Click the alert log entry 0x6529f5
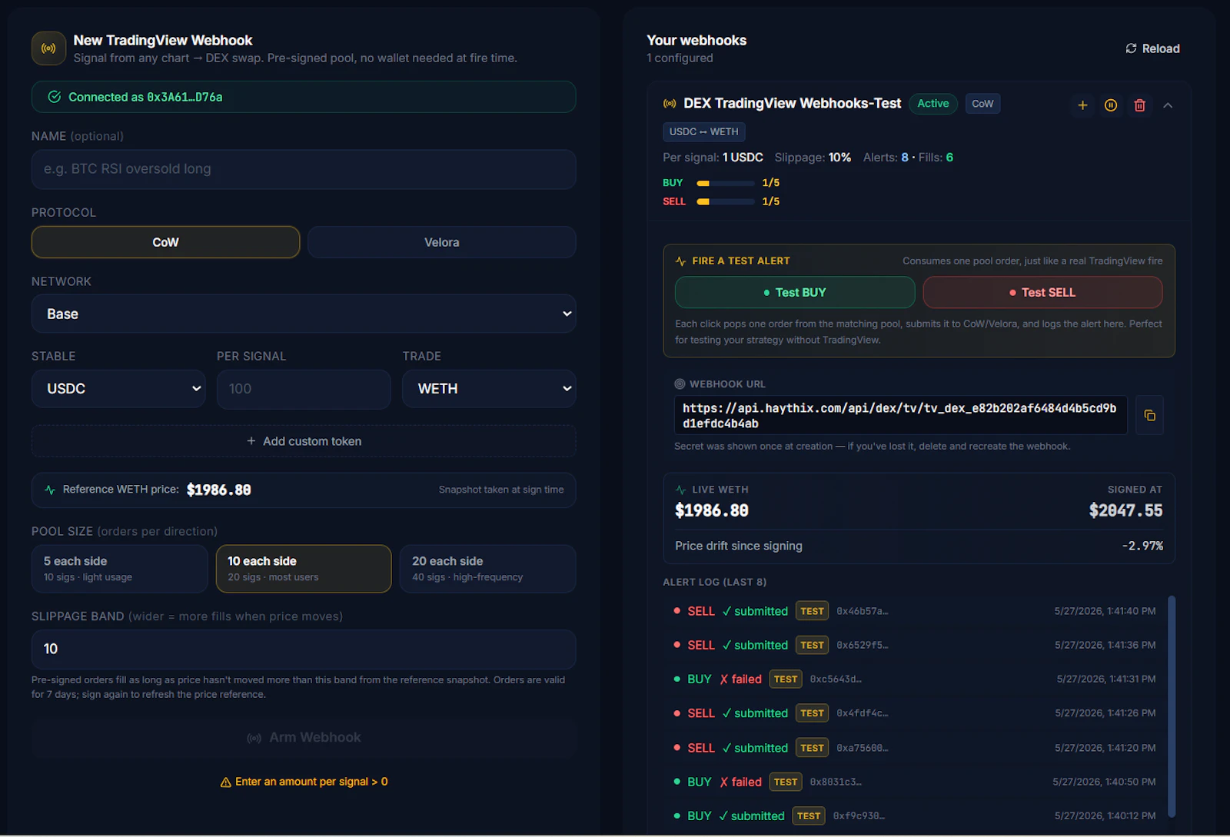 [x=915, y=646]
